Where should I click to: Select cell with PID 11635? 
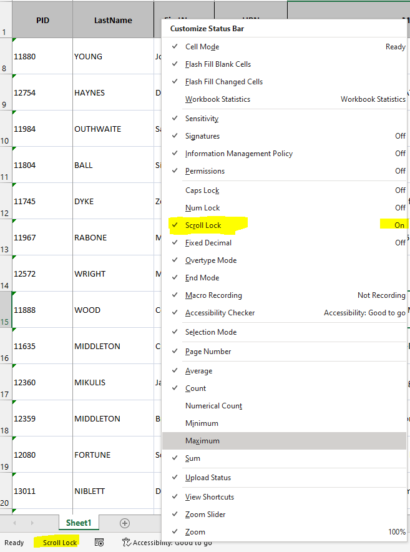coord(42,346)
